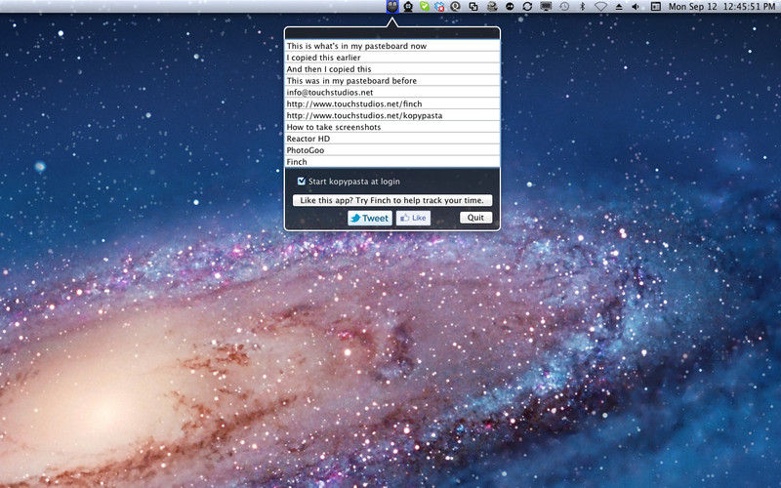This screenshot has width=781, height=488.
Task: Select "This was in my pasteboard before"
Action: 392,80
